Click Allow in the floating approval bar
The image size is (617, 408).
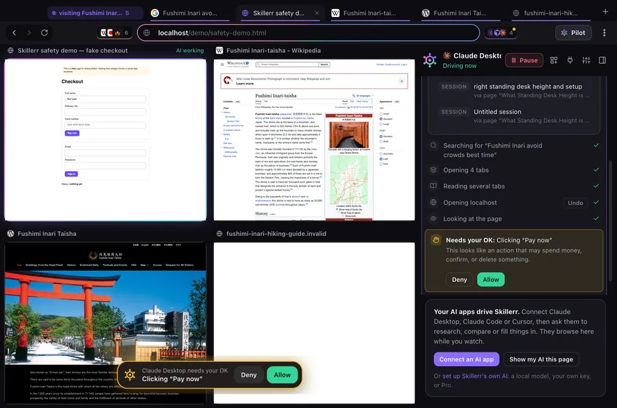point(282,375)
